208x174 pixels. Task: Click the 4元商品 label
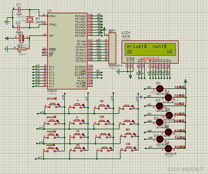(x=179, y=114)
